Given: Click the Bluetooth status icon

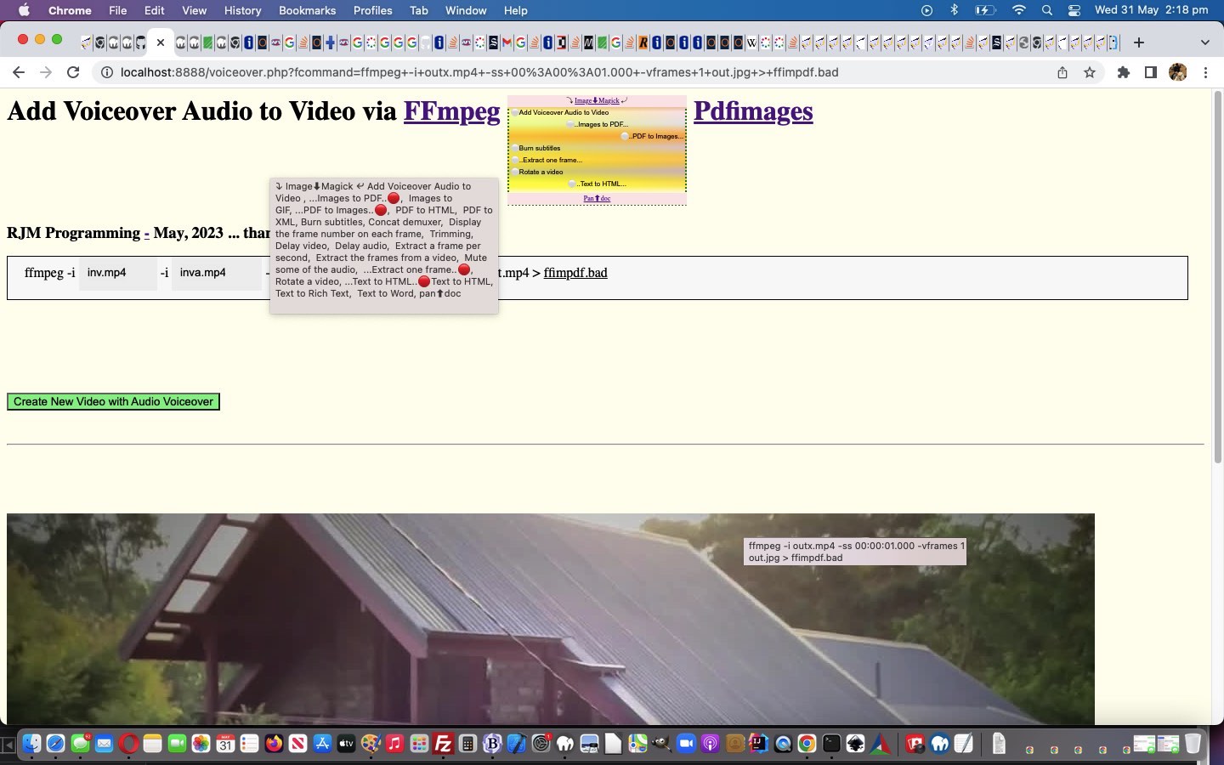Looking at the screenshot, I should point(954,10).
